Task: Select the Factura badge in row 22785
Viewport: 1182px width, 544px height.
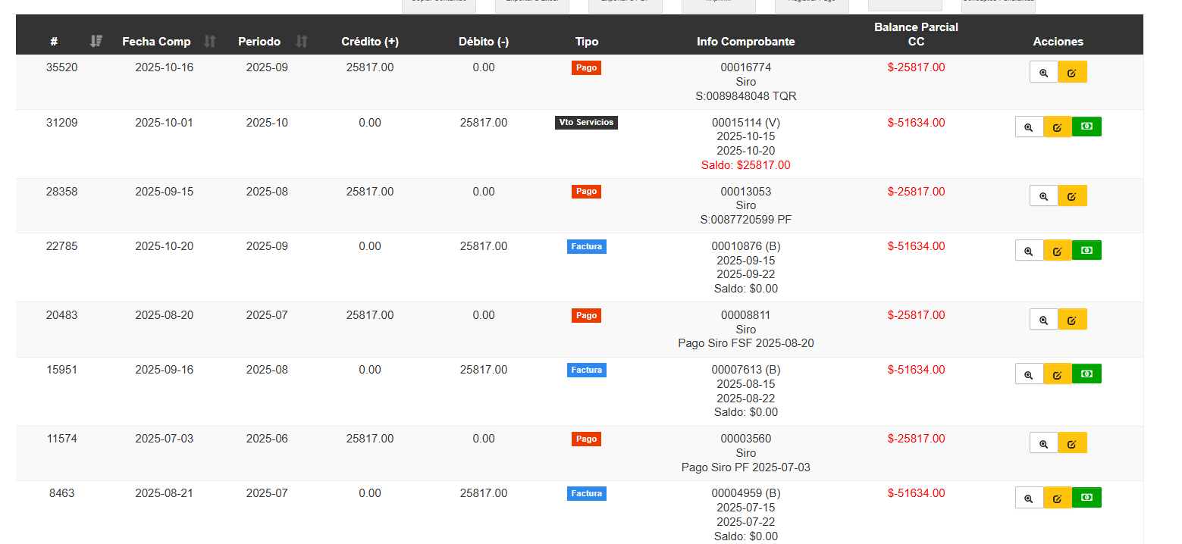Action: pos(586,246)
